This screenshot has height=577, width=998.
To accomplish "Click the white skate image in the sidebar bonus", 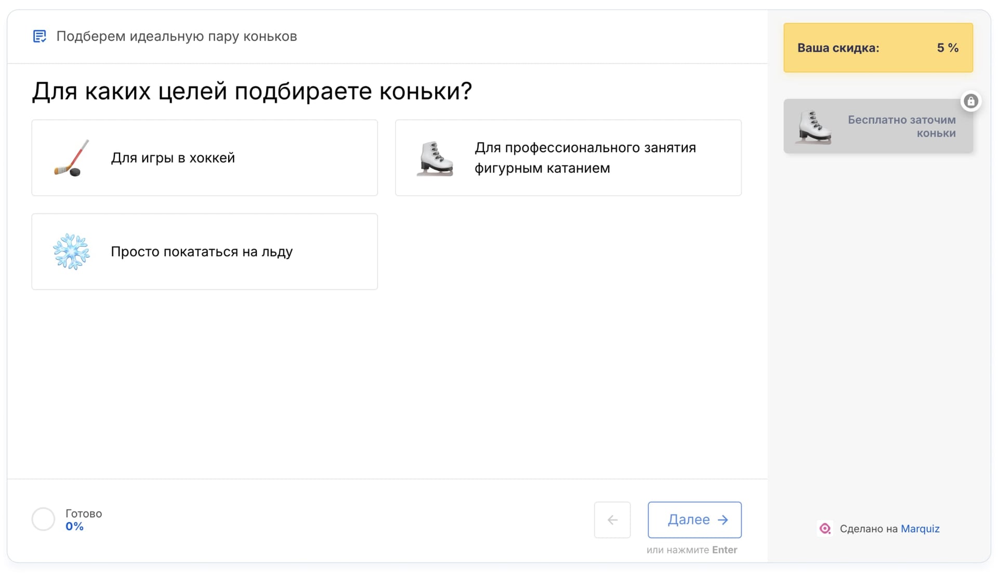I will (814, 127).
